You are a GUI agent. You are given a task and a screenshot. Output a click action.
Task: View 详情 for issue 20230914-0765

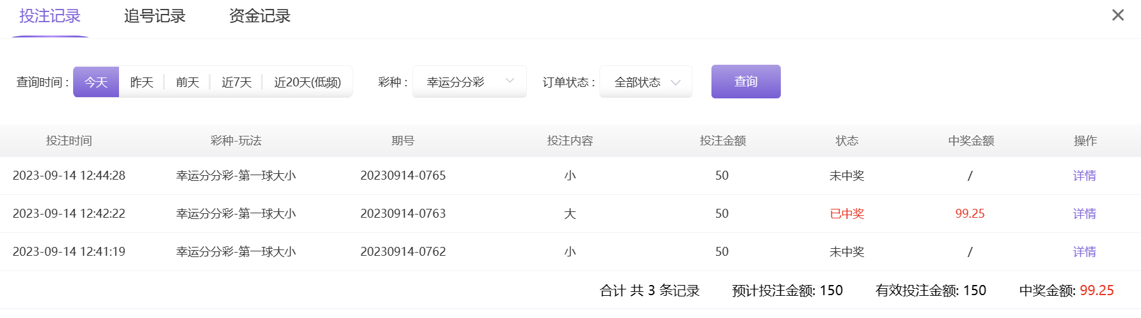coord(1084,176)
